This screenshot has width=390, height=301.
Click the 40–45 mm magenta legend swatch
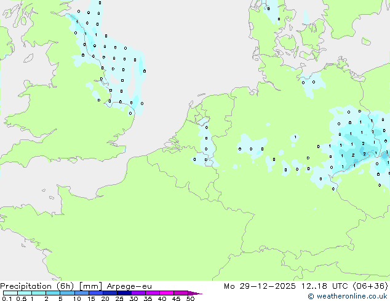coord(167,293)
